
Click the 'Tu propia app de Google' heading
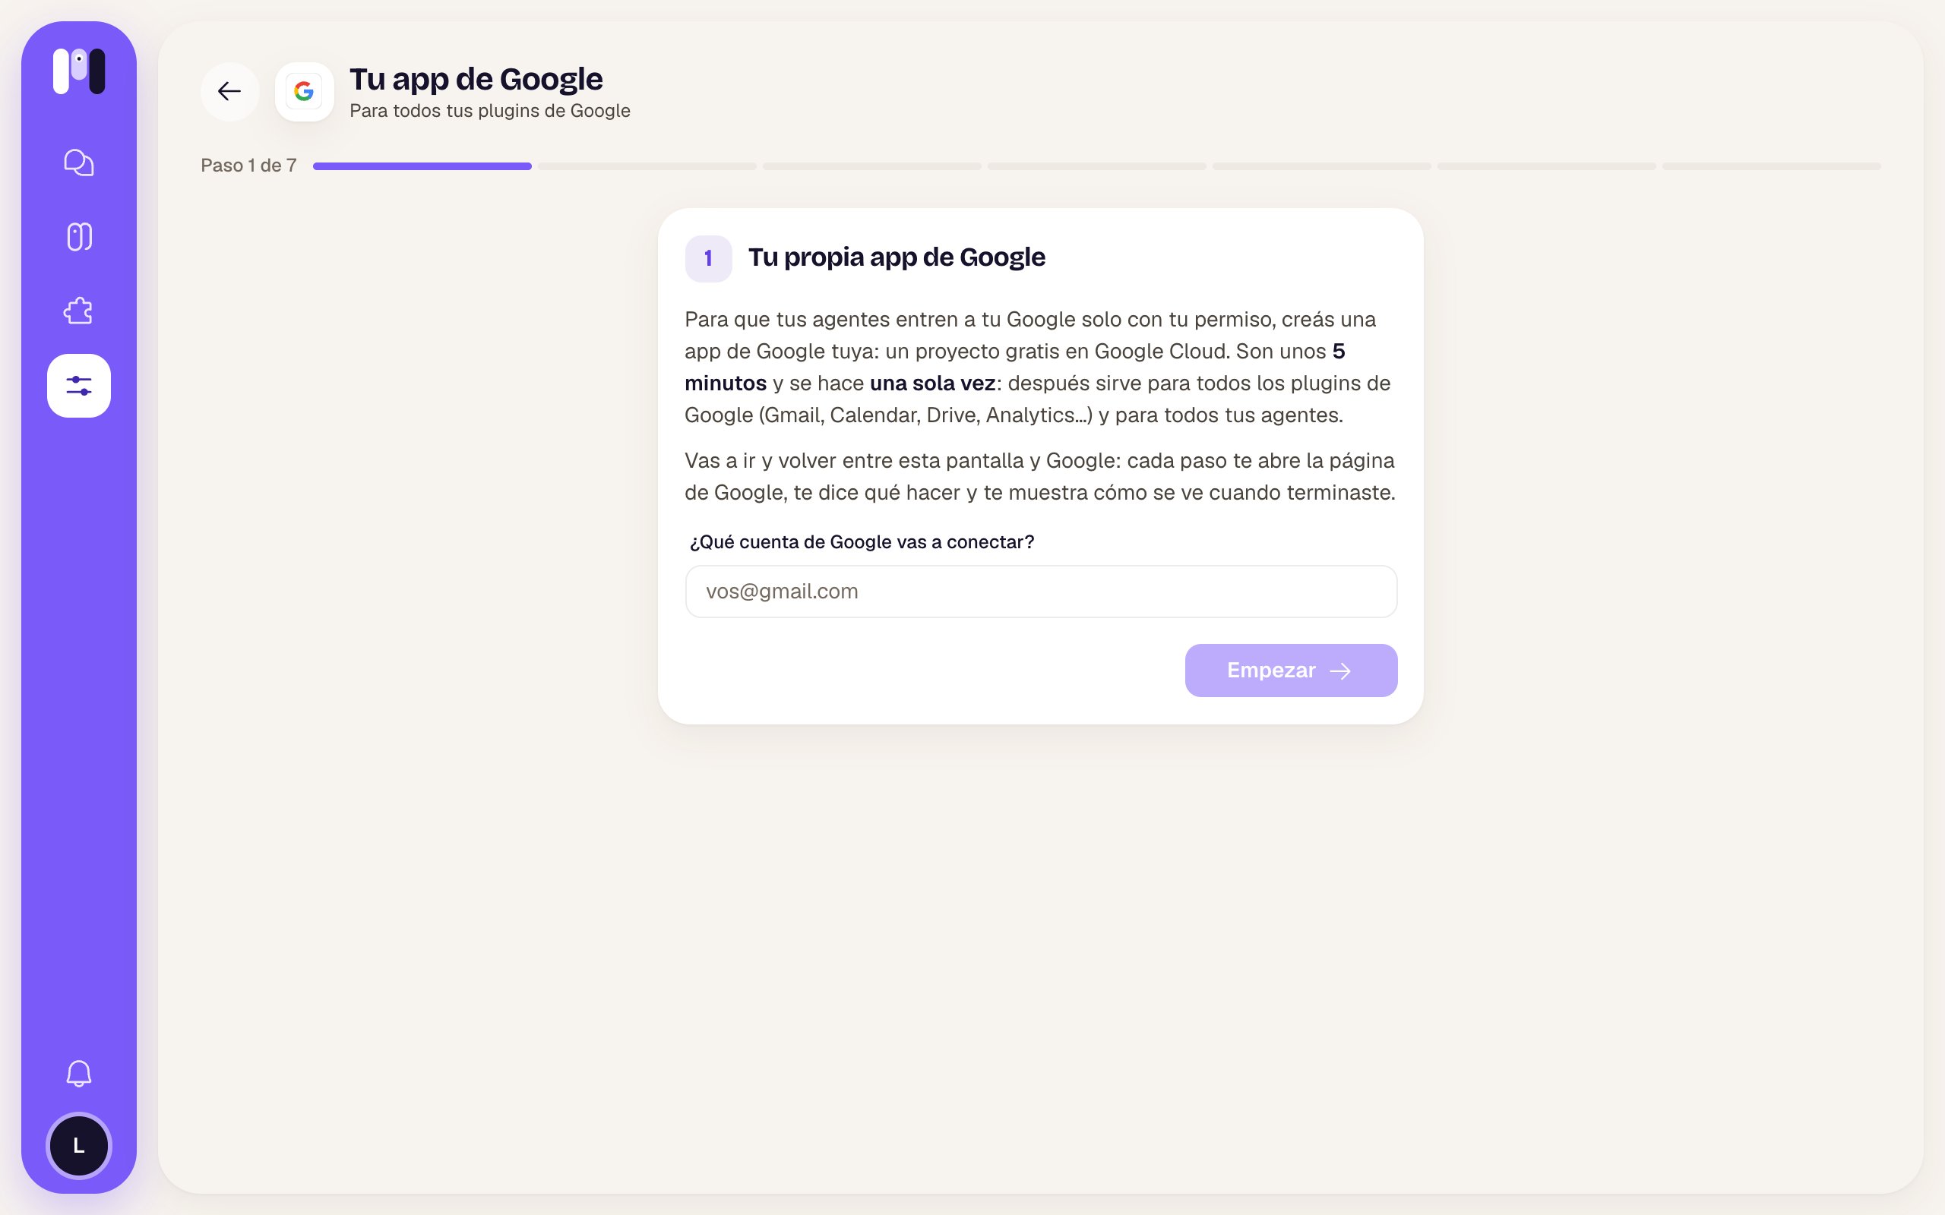coord(897,257)
